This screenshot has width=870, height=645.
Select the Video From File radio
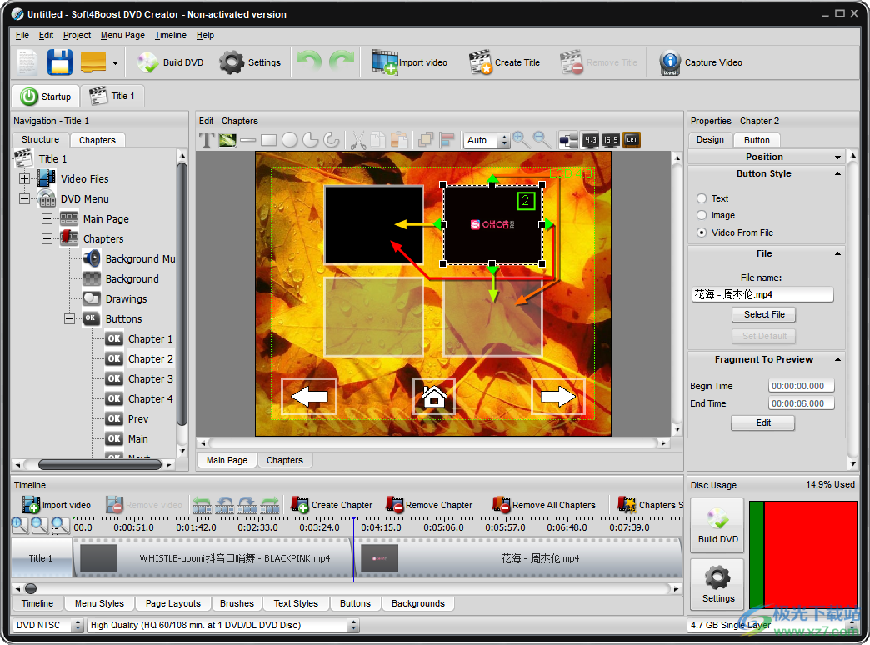702,232
